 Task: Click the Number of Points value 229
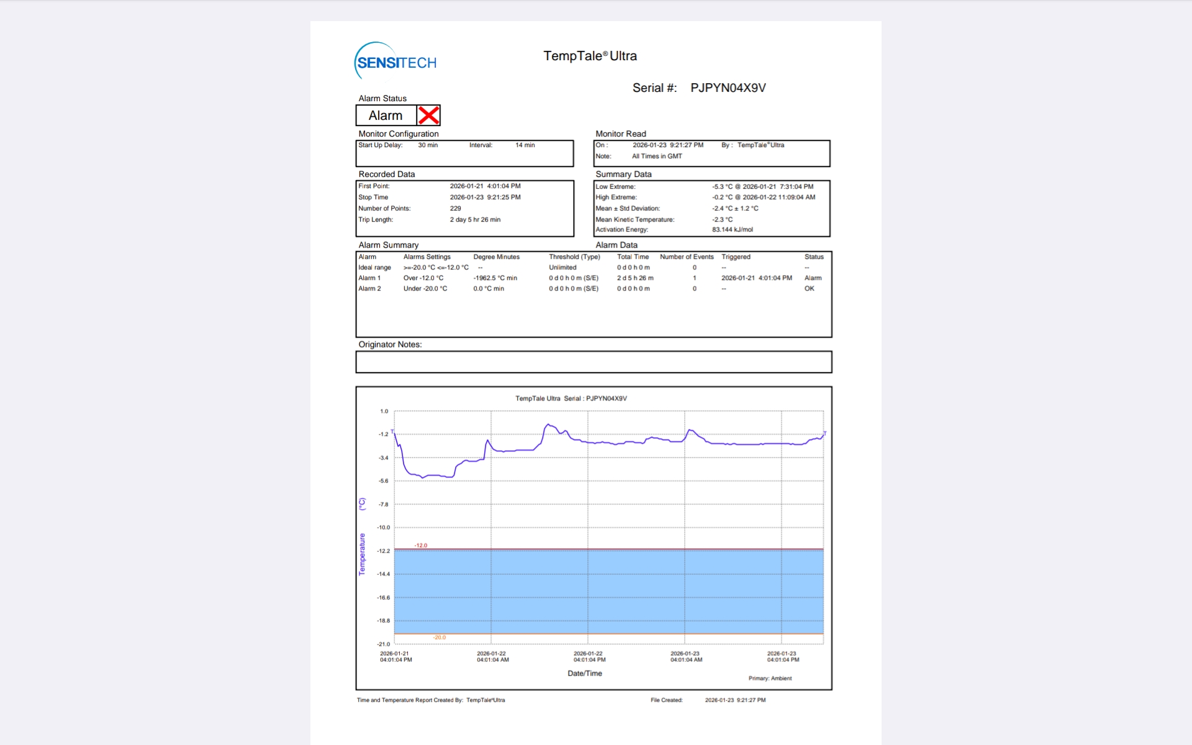tap(455, 209)
